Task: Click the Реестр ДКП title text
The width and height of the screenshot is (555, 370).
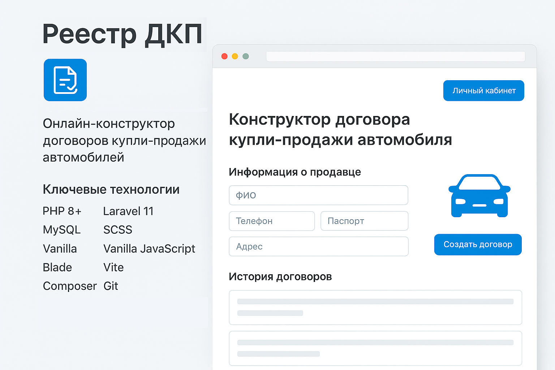Action: click(122, 34)
